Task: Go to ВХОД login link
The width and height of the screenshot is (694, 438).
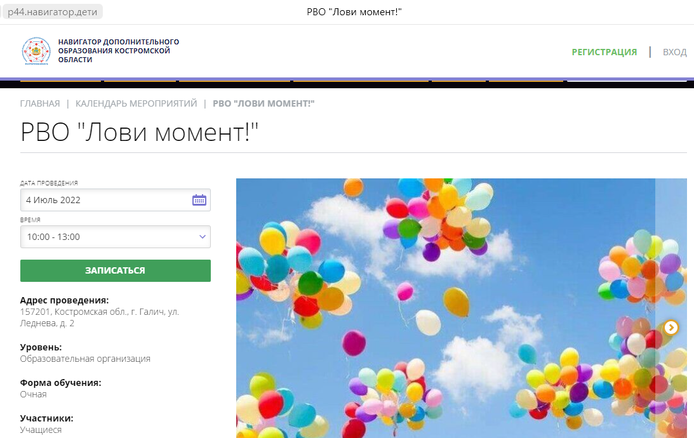Action: (674, 52)
